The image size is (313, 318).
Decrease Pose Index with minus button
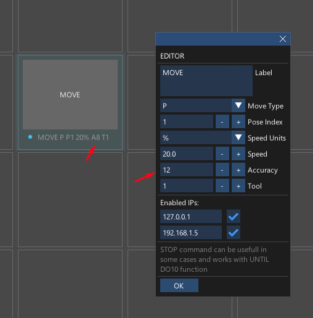click(x=222, y=121)
